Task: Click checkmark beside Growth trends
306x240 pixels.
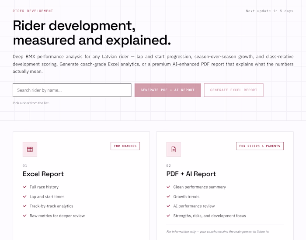Action: click(168, 196)
